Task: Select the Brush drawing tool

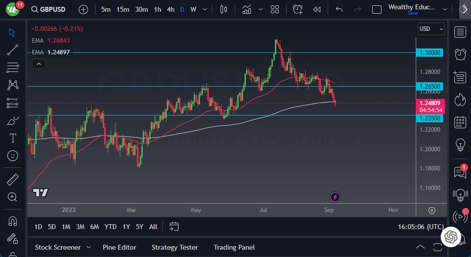Action: [x=13, y=120]
